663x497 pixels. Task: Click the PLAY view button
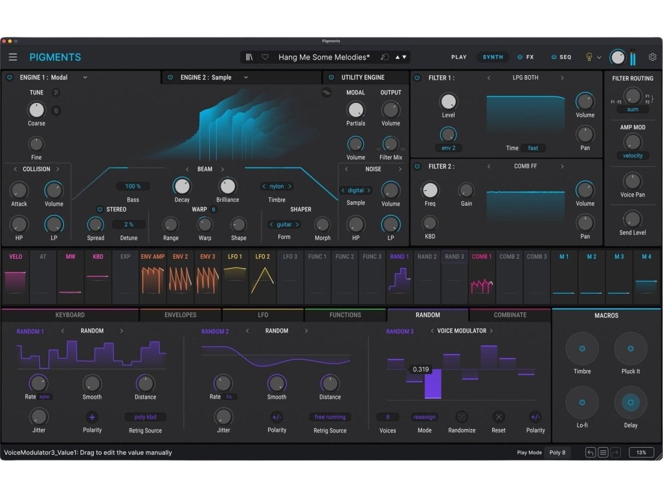pyautogui.click(x=459, y=57)
